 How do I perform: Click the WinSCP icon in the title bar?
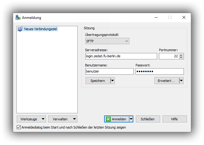coord(18,17)
